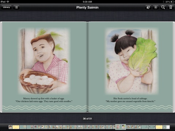Viewport: 175px width, 131px height.
Task: Jump to the yellow endpaper thumbnail near the end
Action: 159,127
